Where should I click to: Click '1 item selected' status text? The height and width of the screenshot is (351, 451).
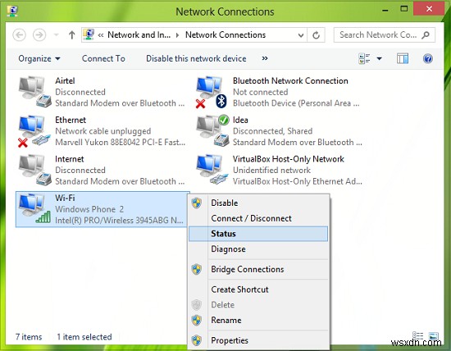84,337
